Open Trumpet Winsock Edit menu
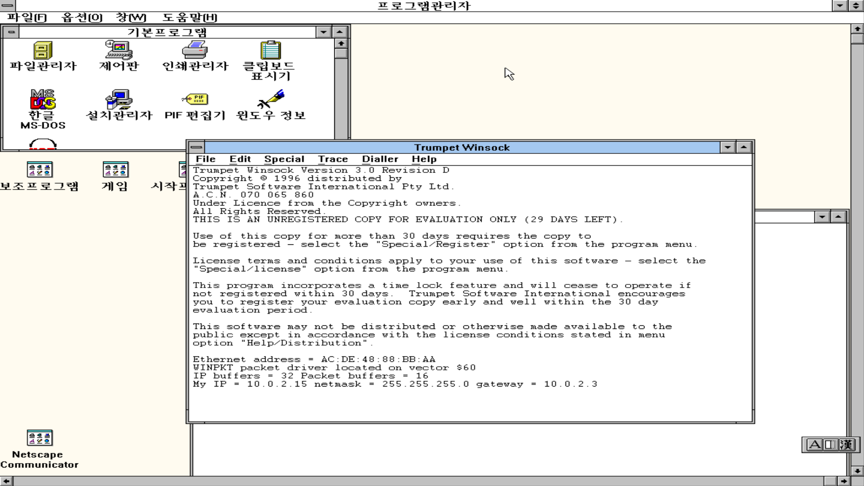This screenshot has width=864, height=486. (x=240, y=159)
